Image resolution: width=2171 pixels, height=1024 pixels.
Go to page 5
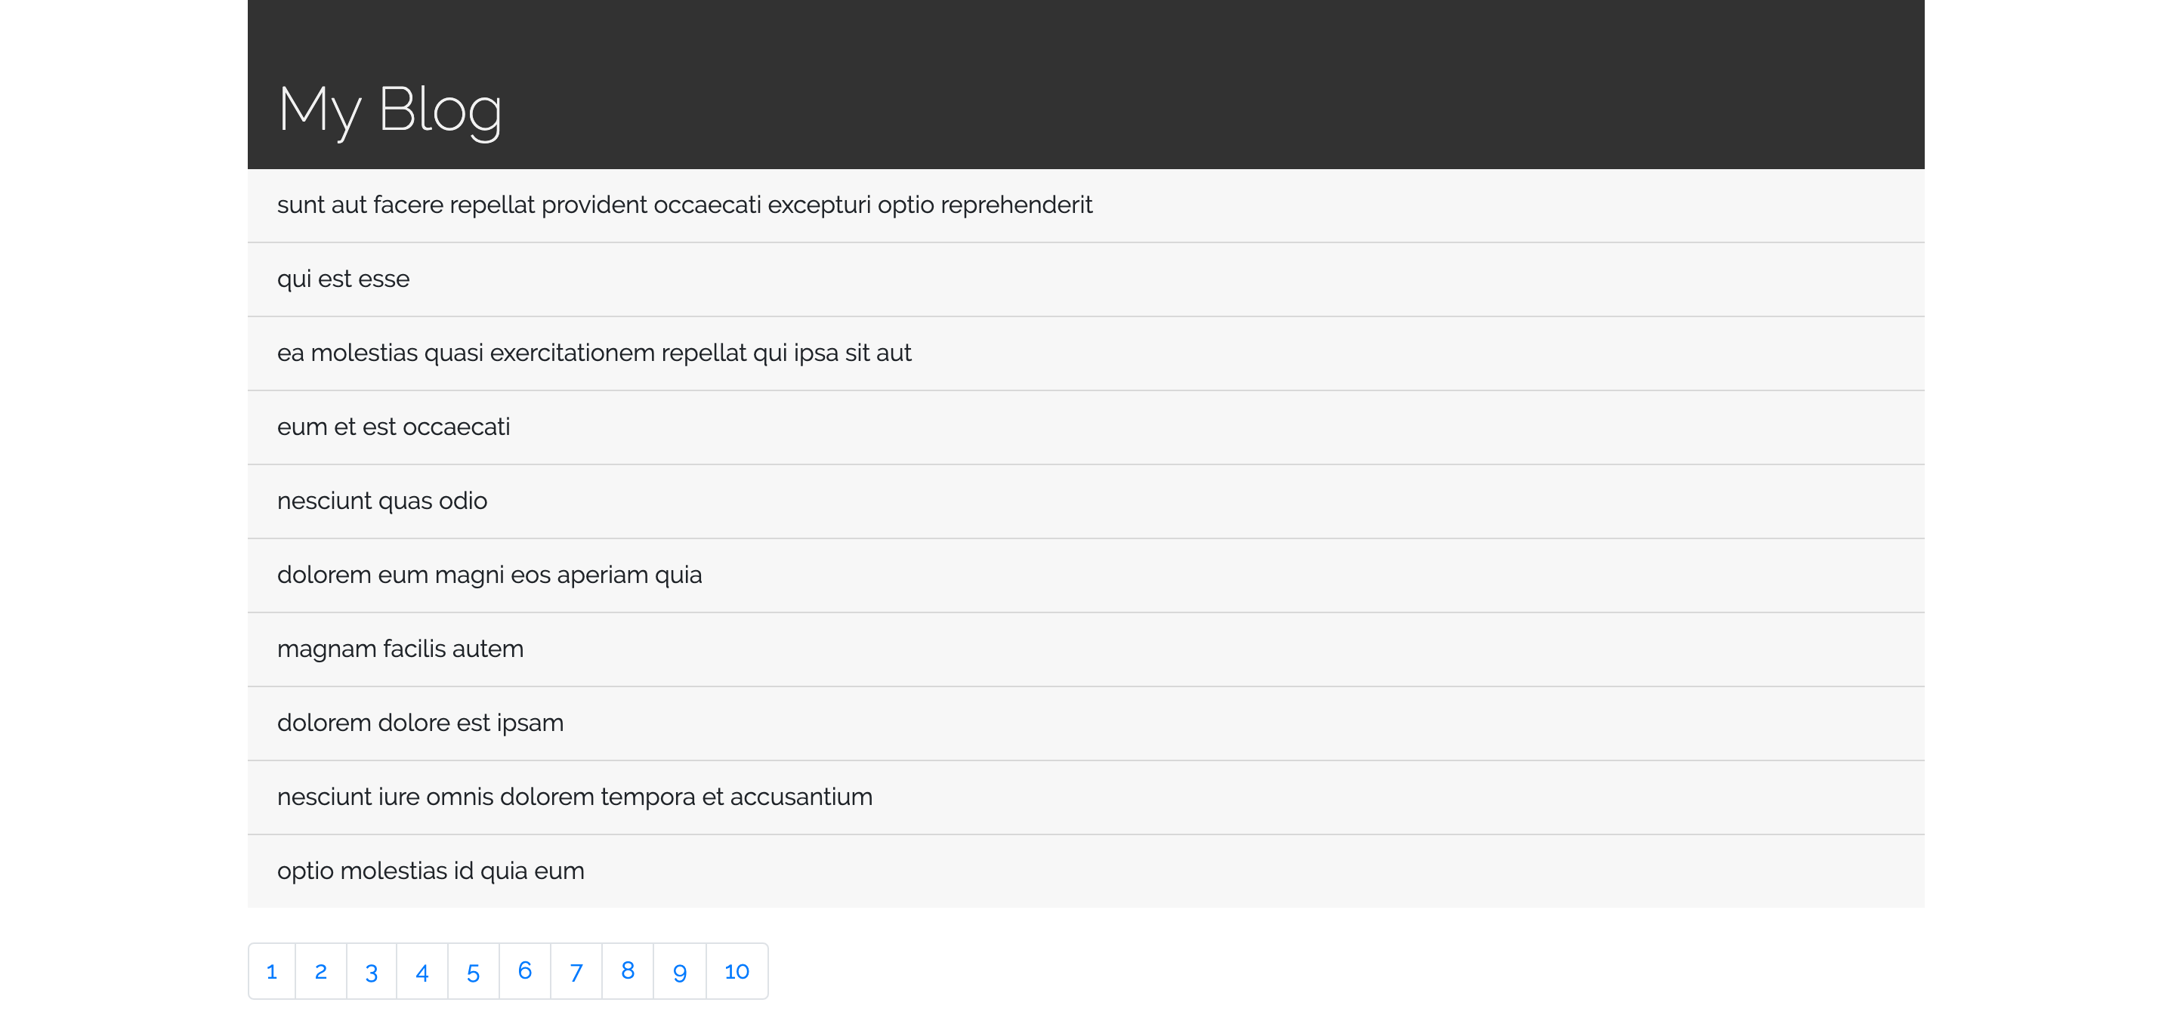coord(473,971)
